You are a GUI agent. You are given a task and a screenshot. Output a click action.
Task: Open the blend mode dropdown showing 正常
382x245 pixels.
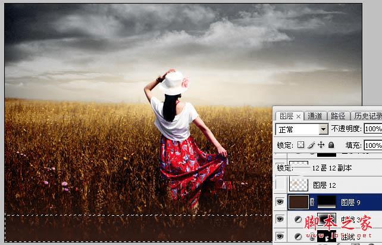302,129
